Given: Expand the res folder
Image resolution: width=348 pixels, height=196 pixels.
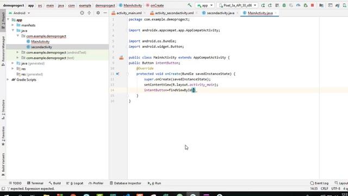Looking at the screenshot, I should coord(13,69).
